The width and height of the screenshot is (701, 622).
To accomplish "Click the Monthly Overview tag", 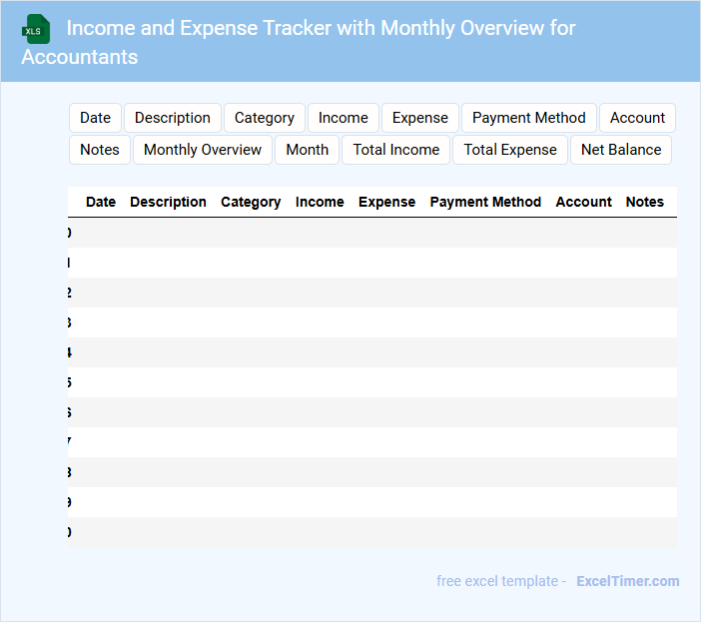I will tap(203, 150).
